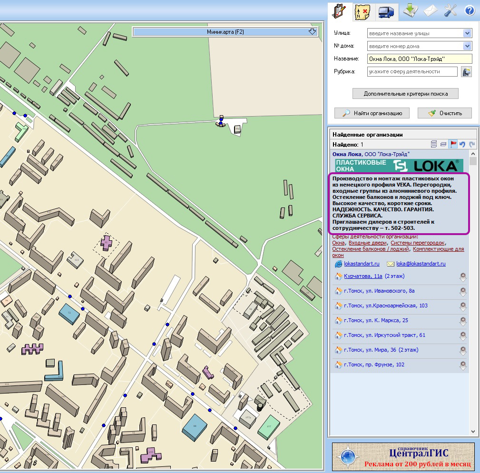Select address г.Томск, ул.Красноармейская, 103
Screen dimensions: 480x473
(386, 305)
